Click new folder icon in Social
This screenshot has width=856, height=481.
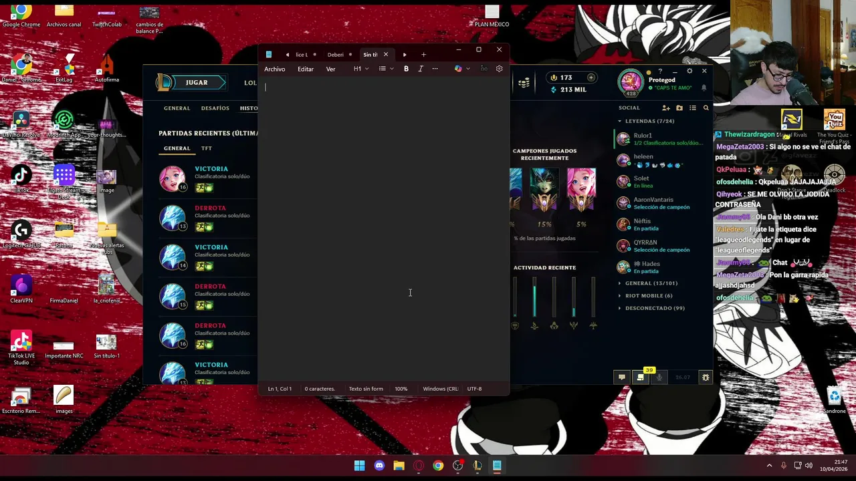pyautogui.click(x=679, y=108)
